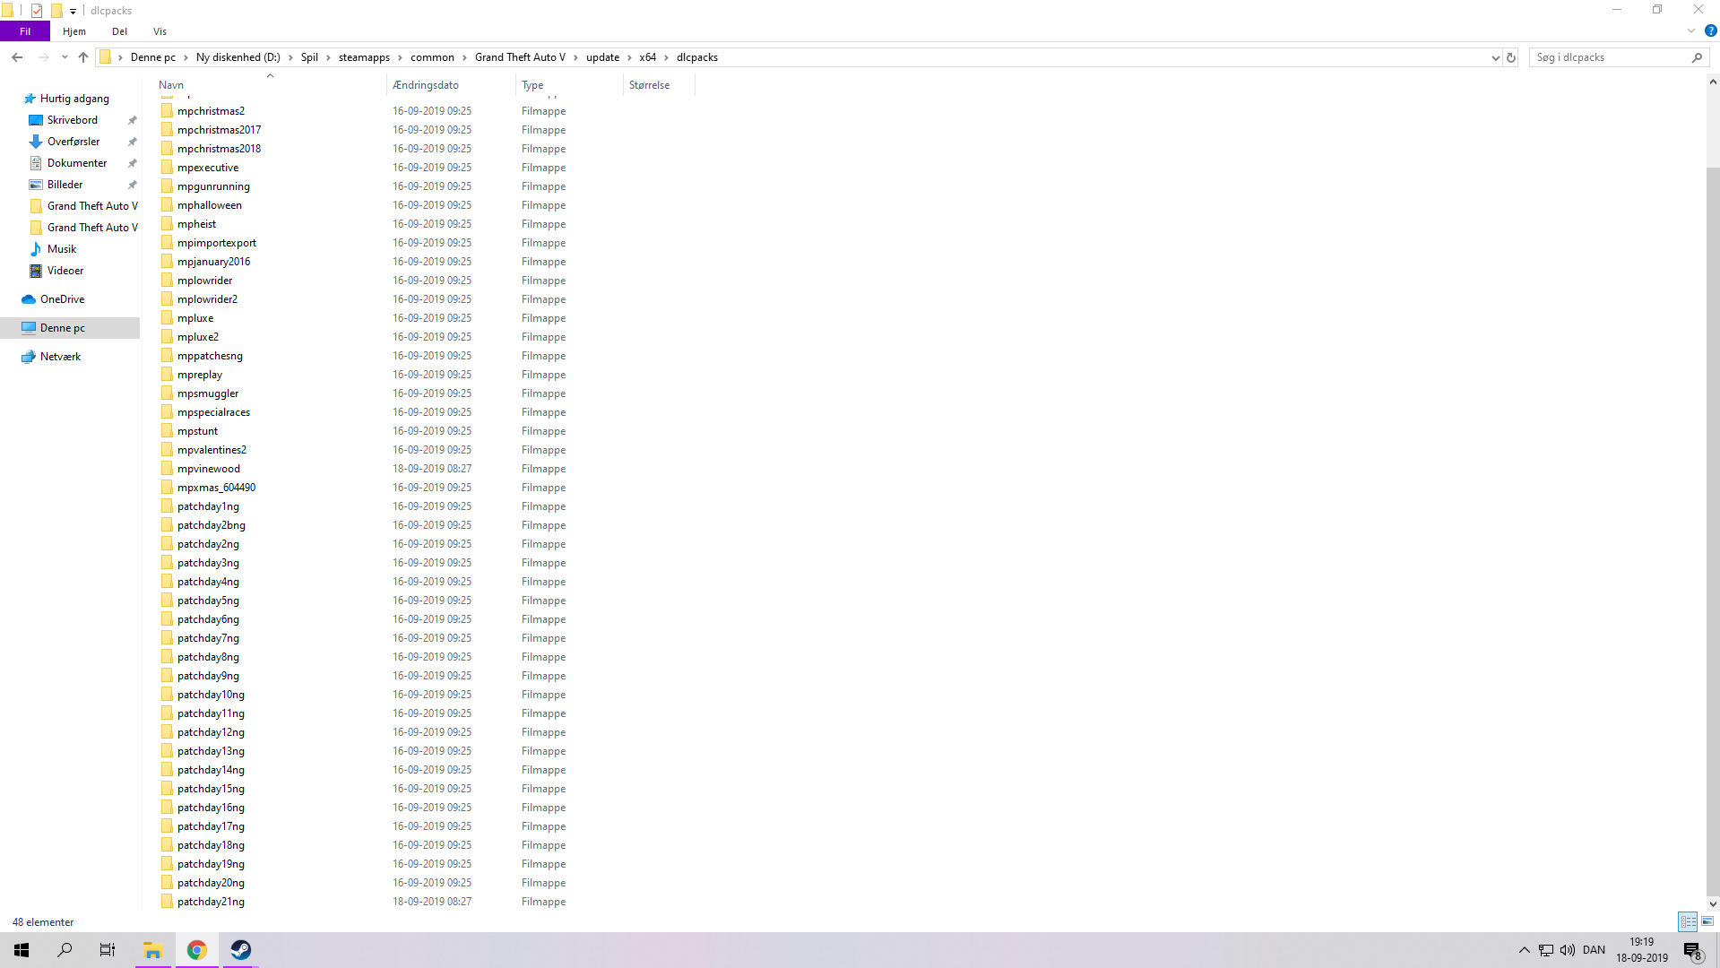
Task: Open Task View on the taskbar
Action: [x=108, y=950]
